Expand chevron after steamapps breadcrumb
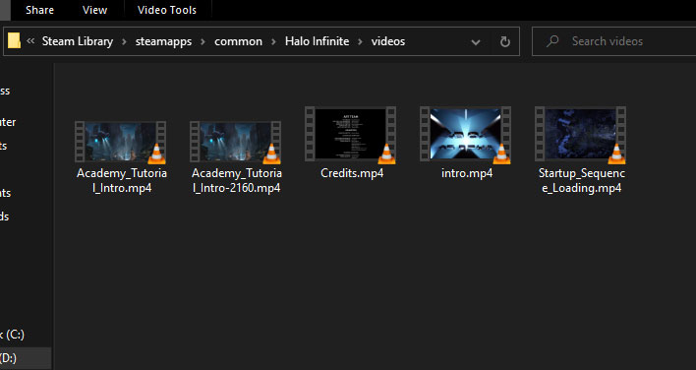Screen dimensions: 696x370 [x=203, y=41]
